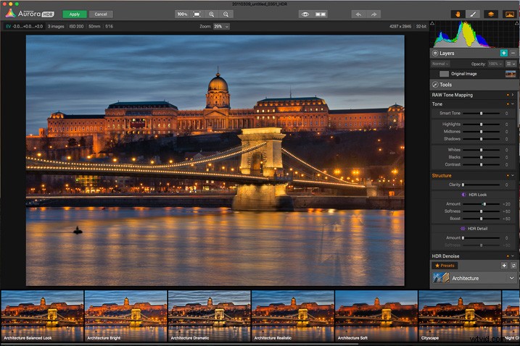Click the 4287 x 2846 dimensions text
This screenshot has width=520, height=346.
tap(400, 27)
